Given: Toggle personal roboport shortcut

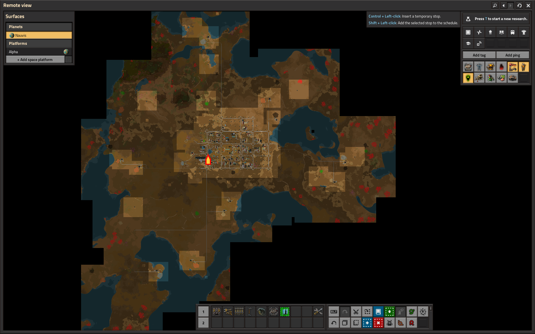Looking at the screenshot, I should pos(390,323).
